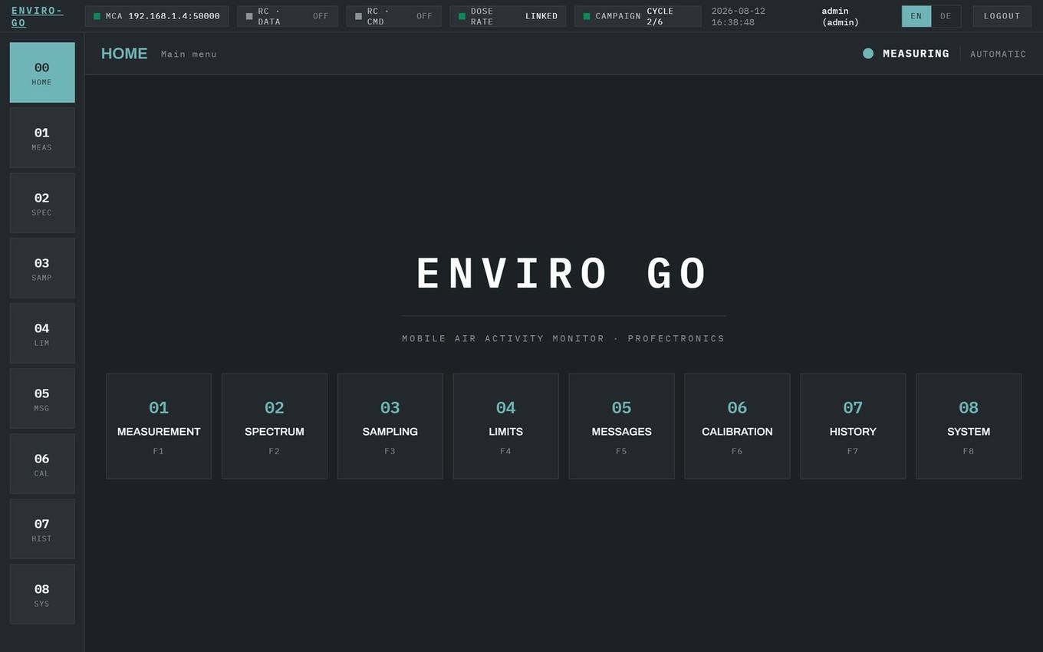
Task: Click the date and time 2026-08-12 16:38:48
Action: (x=739, y=16)
